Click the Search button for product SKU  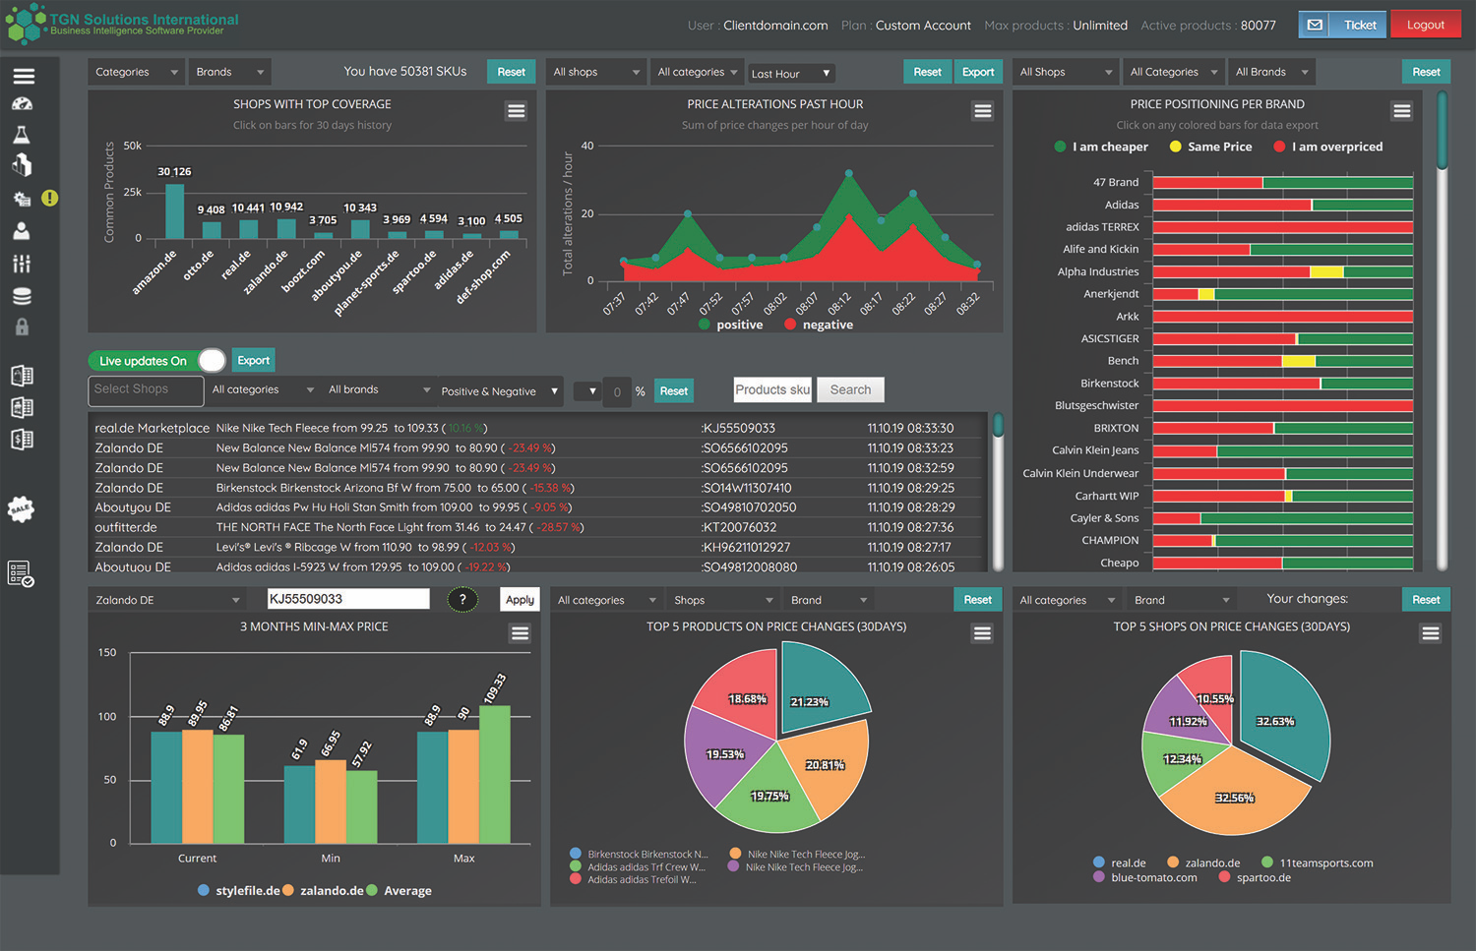point(850,389)
